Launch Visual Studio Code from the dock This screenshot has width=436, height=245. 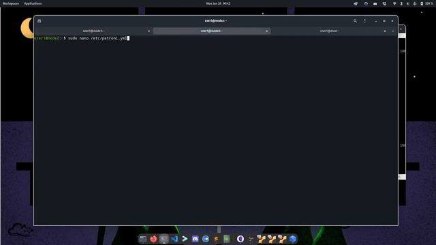(174, 239)
